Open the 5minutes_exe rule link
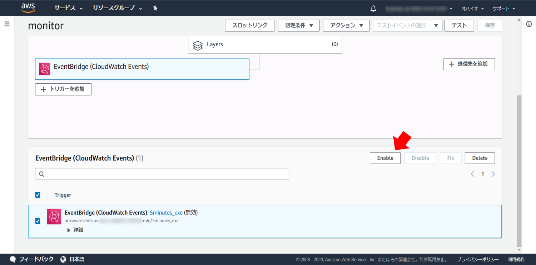 point(166,213)
